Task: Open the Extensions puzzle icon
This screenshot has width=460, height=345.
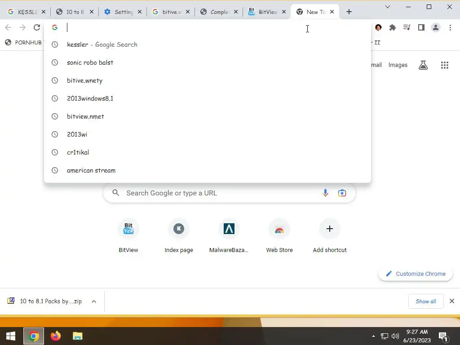Action: 392,27
